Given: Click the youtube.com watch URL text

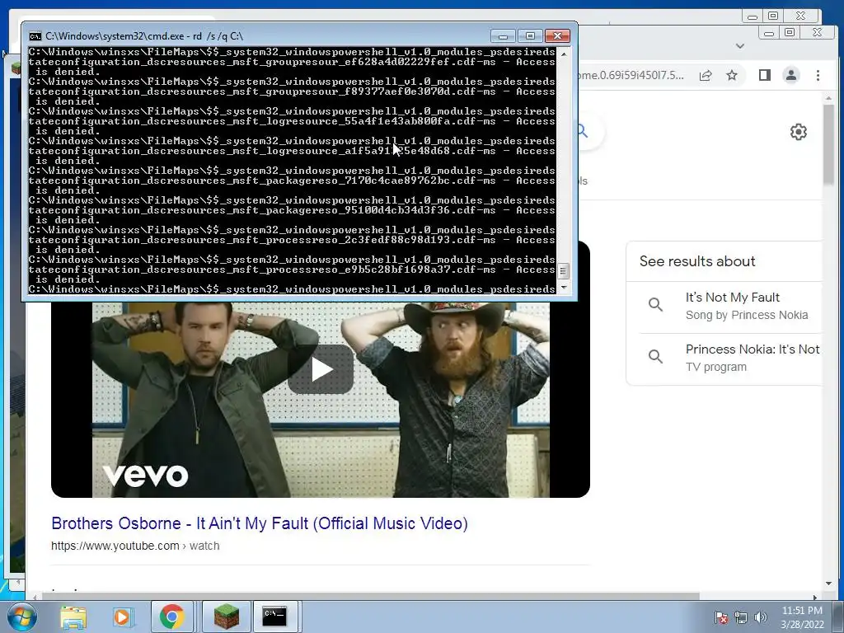Looking at the screenshot, I should pyautogui.click(x=135, y=546).
